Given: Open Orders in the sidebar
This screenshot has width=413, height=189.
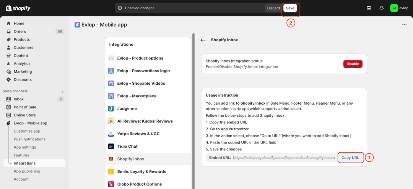Looking at the screenshot, I should 20,31.
